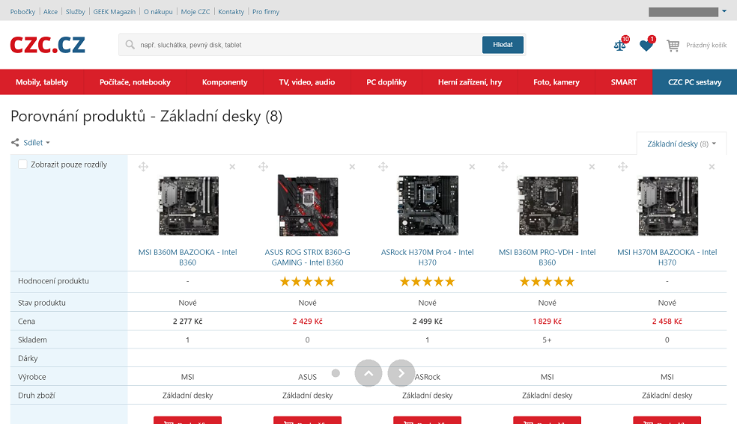737x424 pixels.
Task: Click the Hledat search button
Action: click(x=503, y=45)
